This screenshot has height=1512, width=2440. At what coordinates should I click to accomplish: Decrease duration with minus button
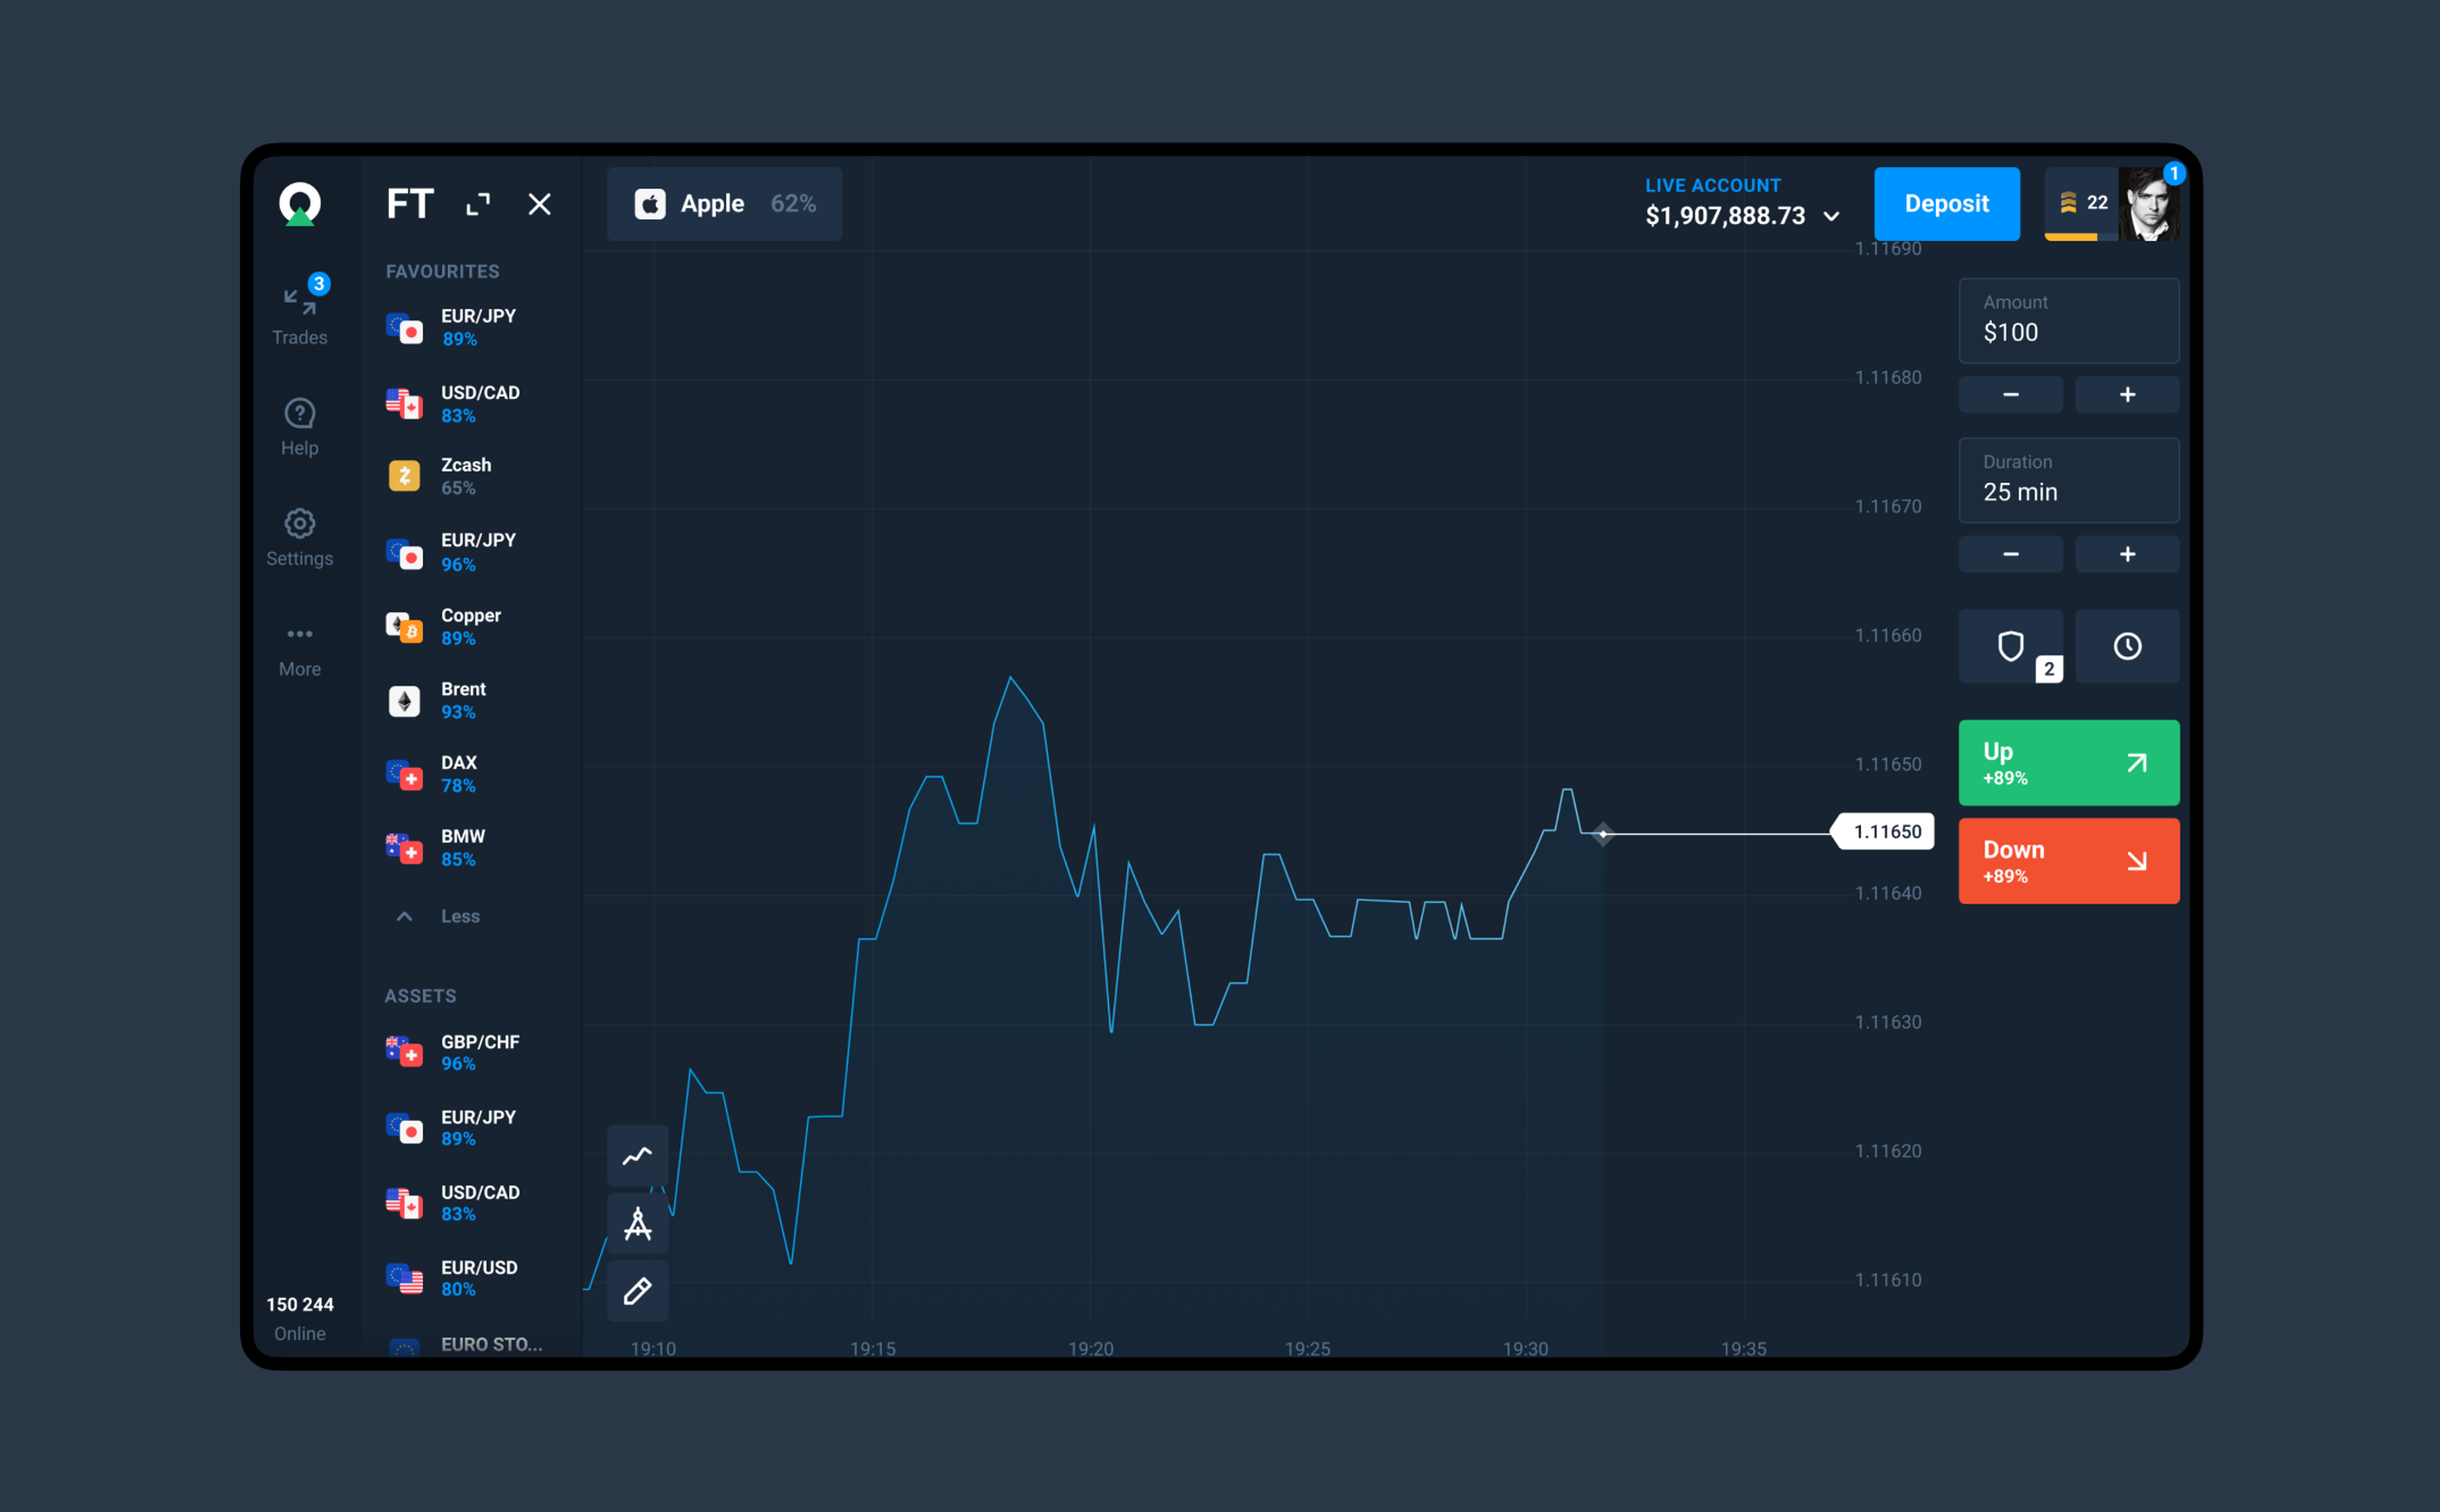(2011, 554)
